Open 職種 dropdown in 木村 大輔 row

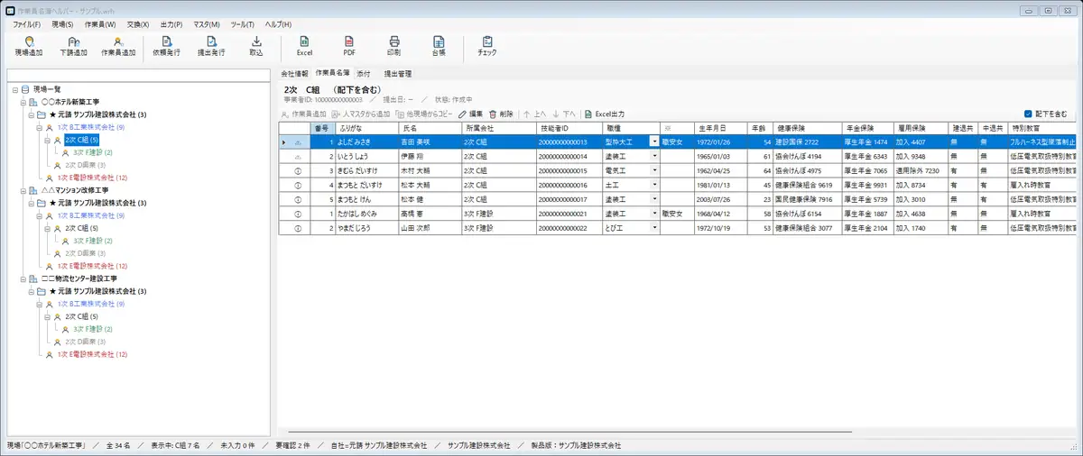[654, 170]
